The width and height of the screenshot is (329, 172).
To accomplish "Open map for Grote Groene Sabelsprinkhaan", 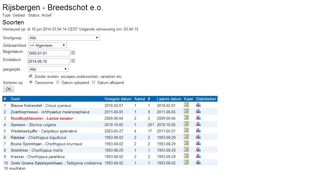I will click(x=186, y=162).
